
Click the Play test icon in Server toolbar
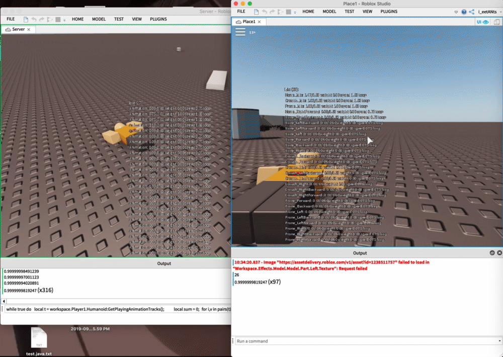50,19
